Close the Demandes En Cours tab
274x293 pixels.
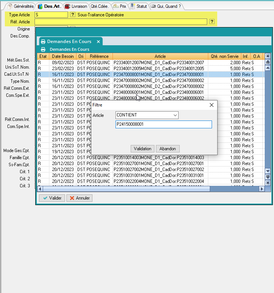point(98,42)
